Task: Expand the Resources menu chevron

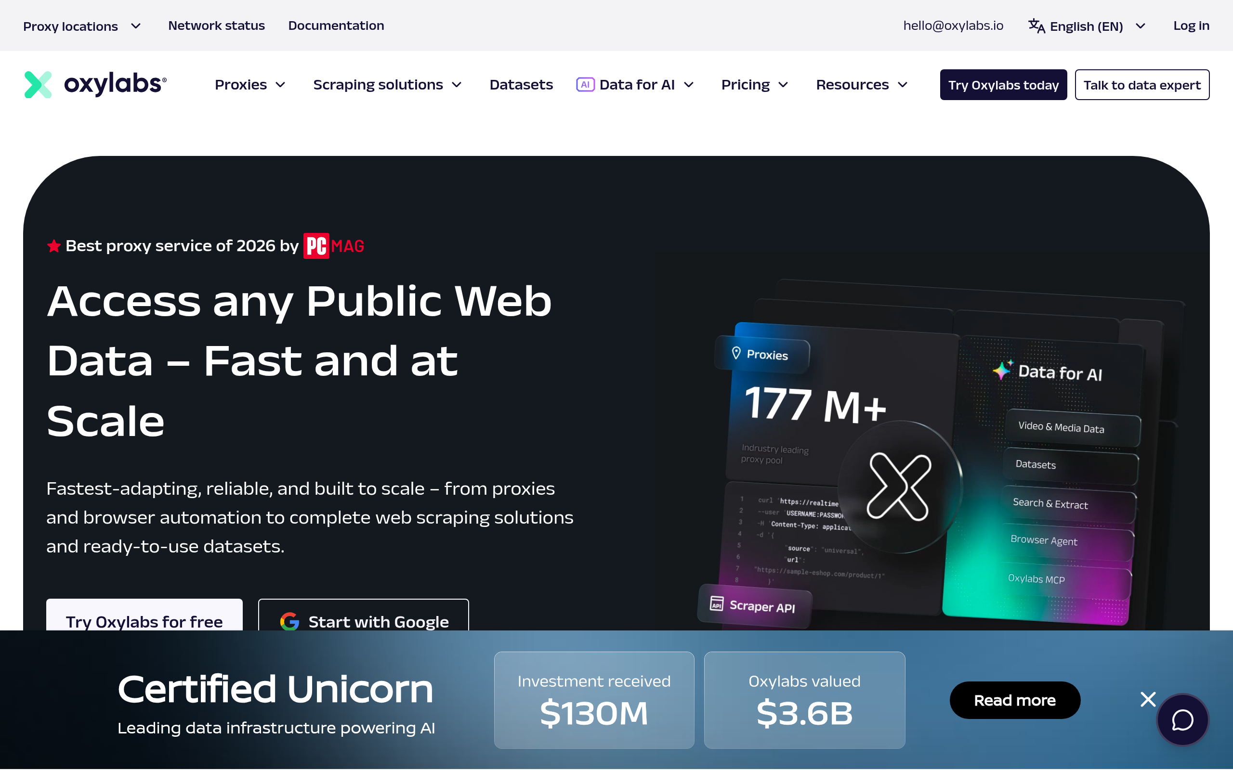Action: coord(903,85)
